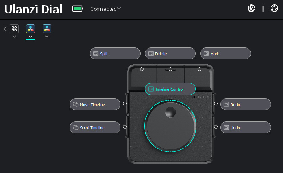Click the keyboard icon in Redo
Image resolution: width=283 pixels, height=173 pixels.
click(226, 104)
